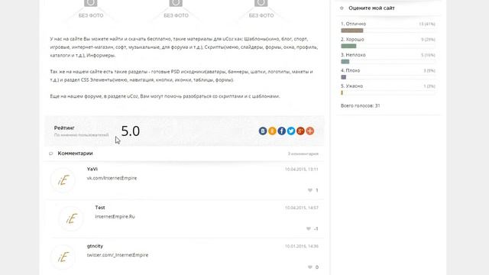Image resolution: width=489 pixels, height=275 pixels.
Task: Vote for poll option 3. Неплохо
Action: (353, 55)
